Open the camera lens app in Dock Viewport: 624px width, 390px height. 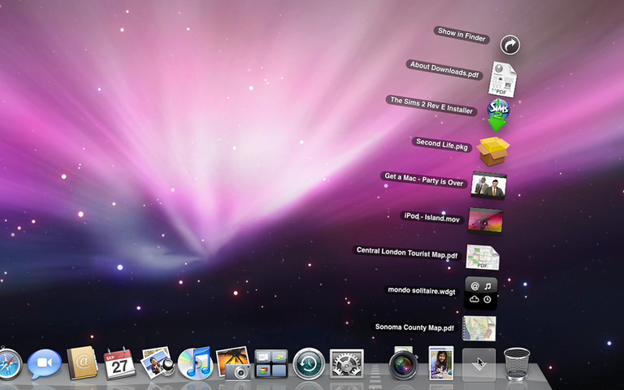click(404, 363)
